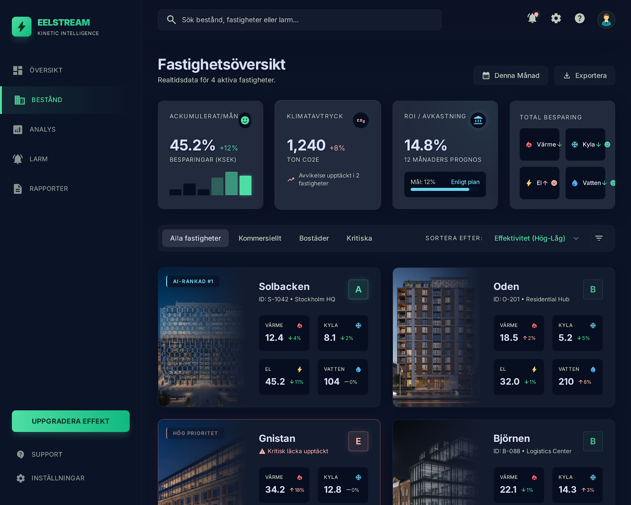This screenshot has width=631, height=505.
Task: Open the user avatar profile
Action: (x=606, y=20)
